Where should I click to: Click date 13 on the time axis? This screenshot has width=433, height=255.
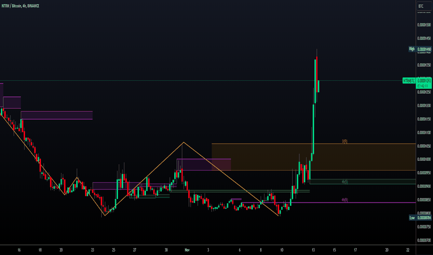click(x=313, y=250)
